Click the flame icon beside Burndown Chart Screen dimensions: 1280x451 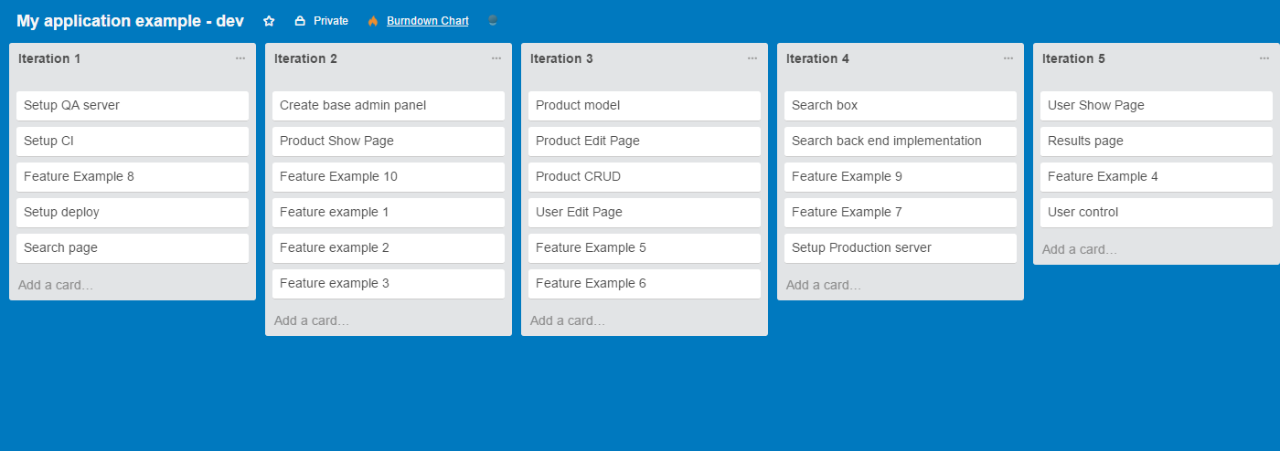tap(373, 21)
